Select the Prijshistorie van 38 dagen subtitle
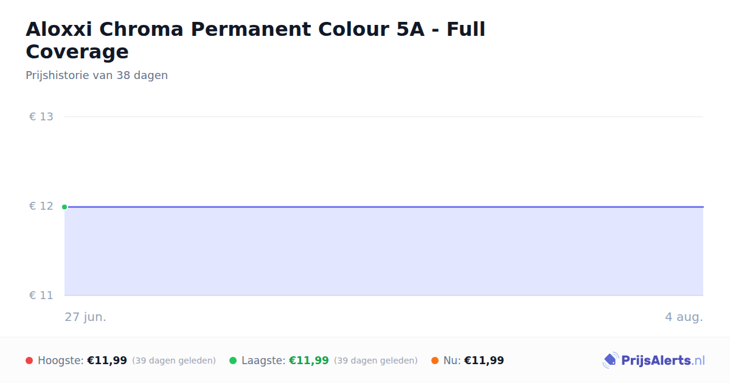 point(97,75)
